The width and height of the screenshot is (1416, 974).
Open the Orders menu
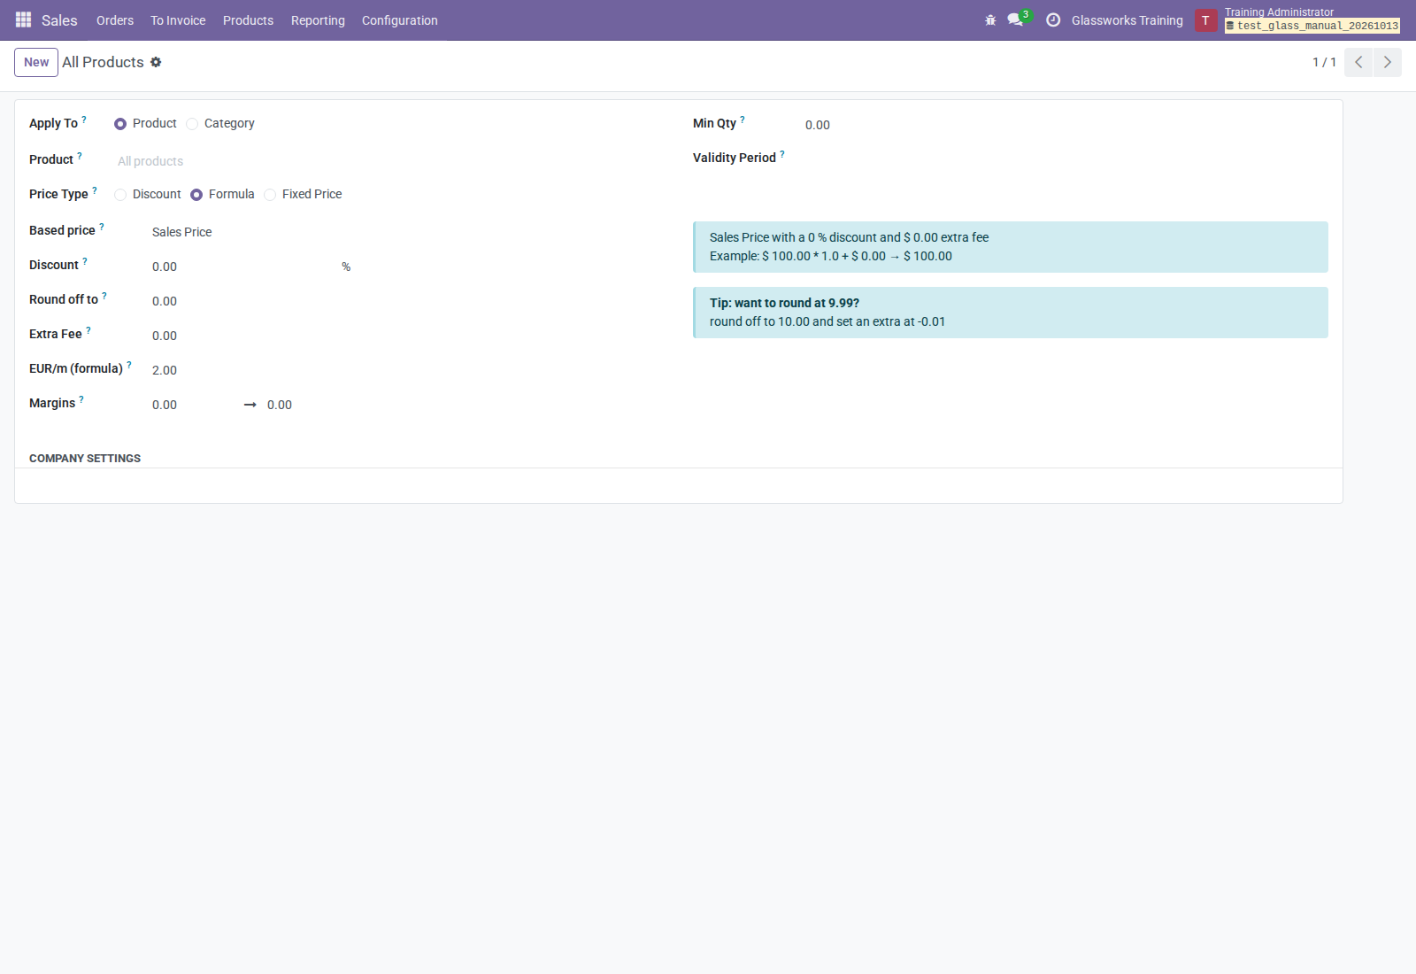click(x=115, y=20)
